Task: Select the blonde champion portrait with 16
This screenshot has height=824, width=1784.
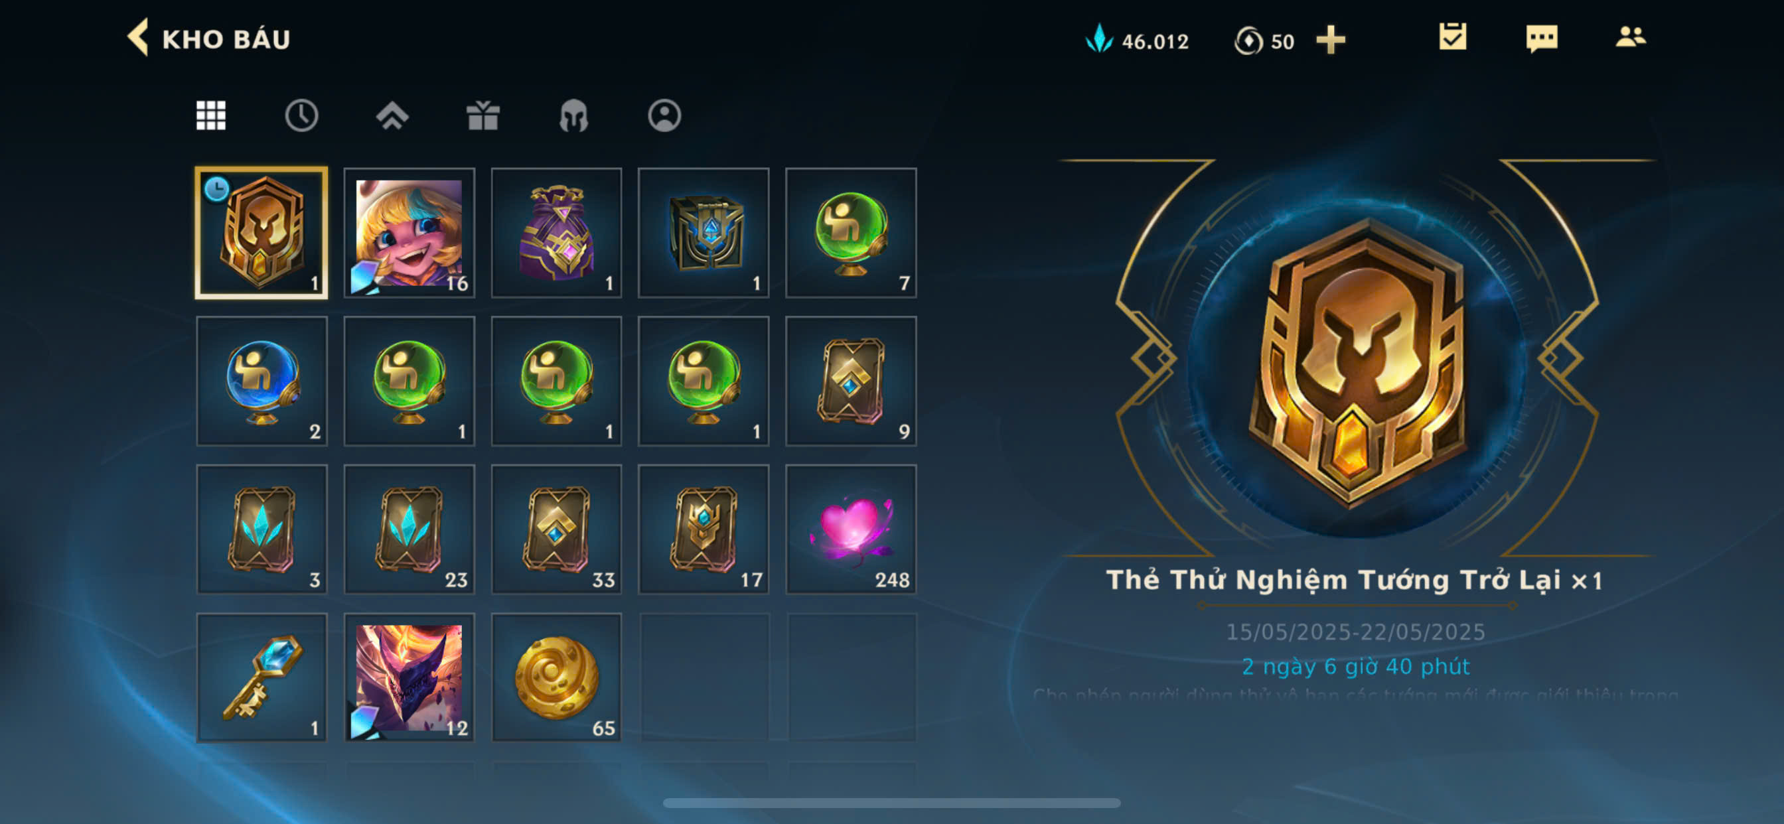Action: click(409, 233)
